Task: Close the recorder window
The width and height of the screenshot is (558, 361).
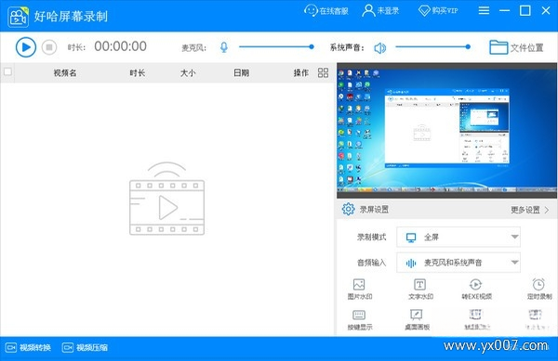Action: 546,10
